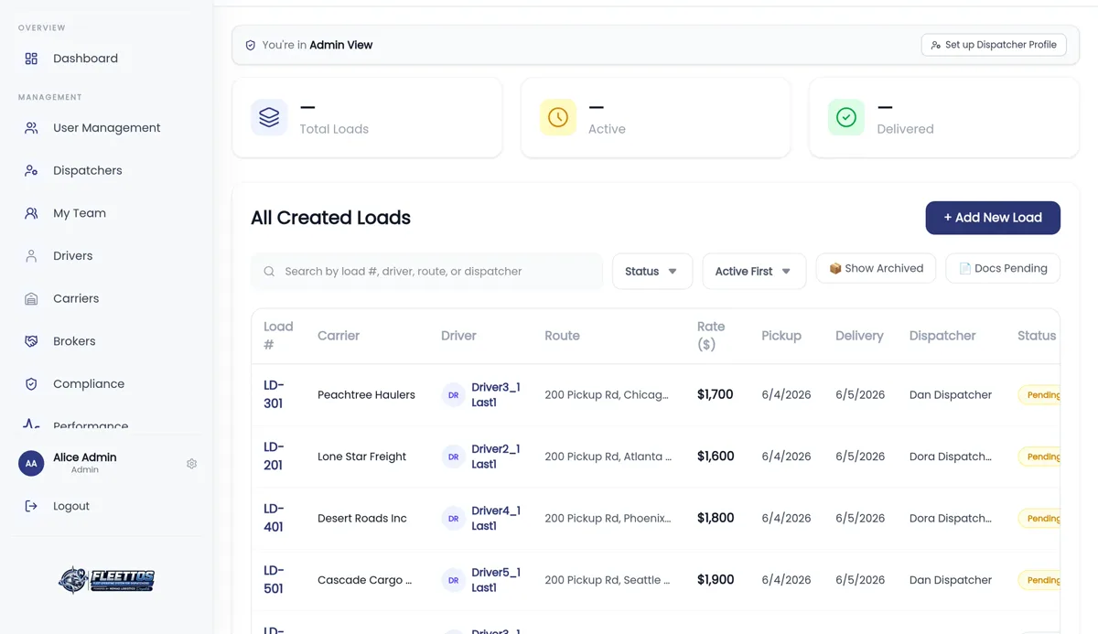Image resolution: width=1098 pixels, height=634 pixels.
Task: Open settings gear next to Alice Admin
Action: 191,464
